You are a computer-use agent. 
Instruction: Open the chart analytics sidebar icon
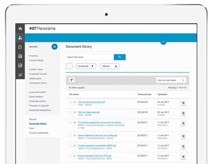coord(20,75)
